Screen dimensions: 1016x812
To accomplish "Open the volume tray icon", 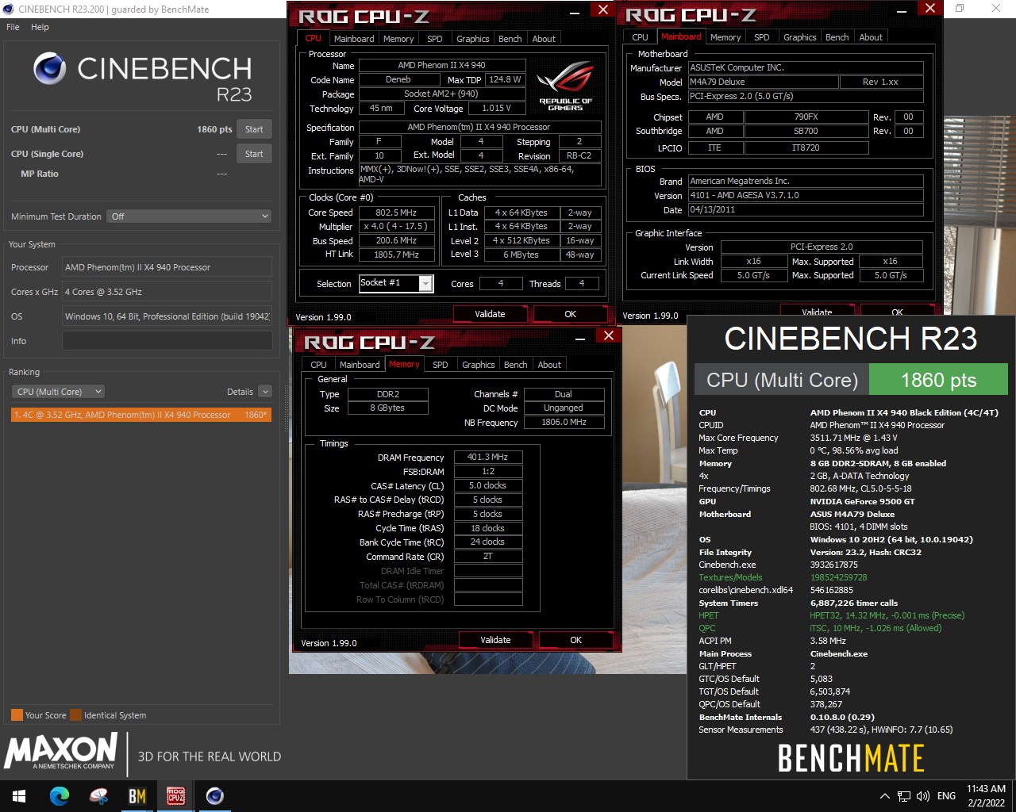I will coord(923,796).
